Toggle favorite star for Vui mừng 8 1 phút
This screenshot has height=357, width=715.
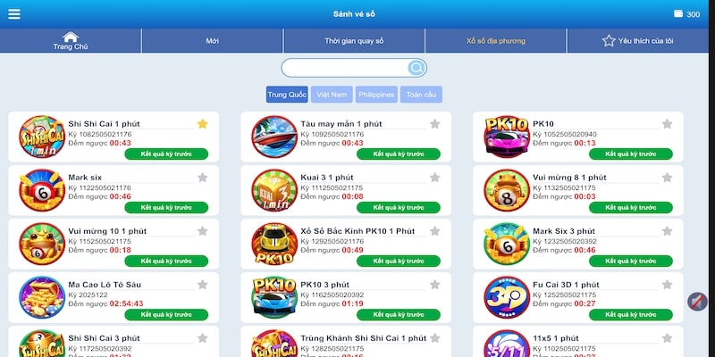click(x=667, y=178)
